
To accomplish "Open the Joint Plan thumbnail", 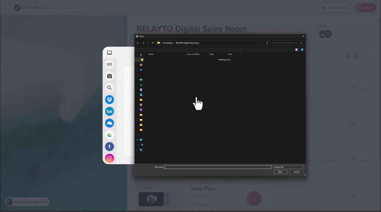I will click(x=151, y=199).
